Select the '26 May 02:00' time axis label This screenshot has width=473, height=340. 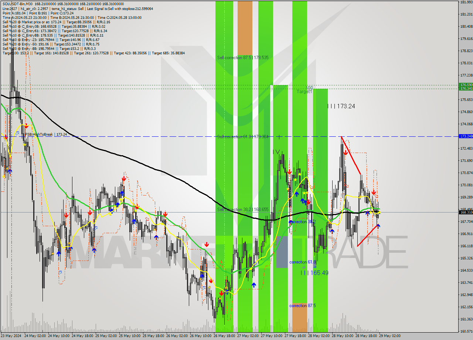[178, 336]
